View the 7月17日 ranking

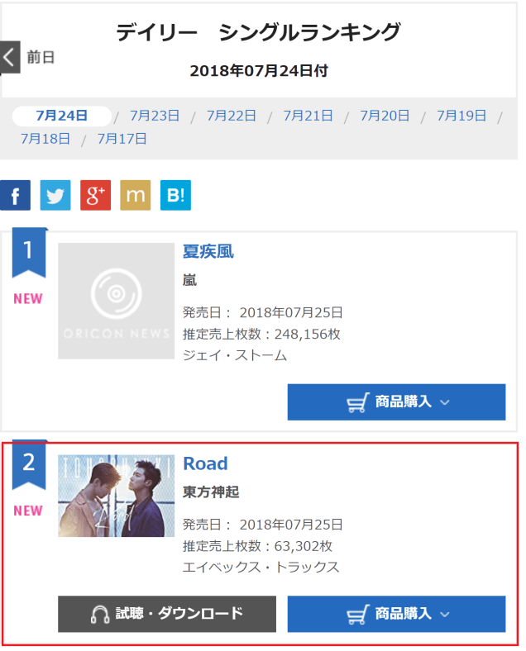(122, 139)
